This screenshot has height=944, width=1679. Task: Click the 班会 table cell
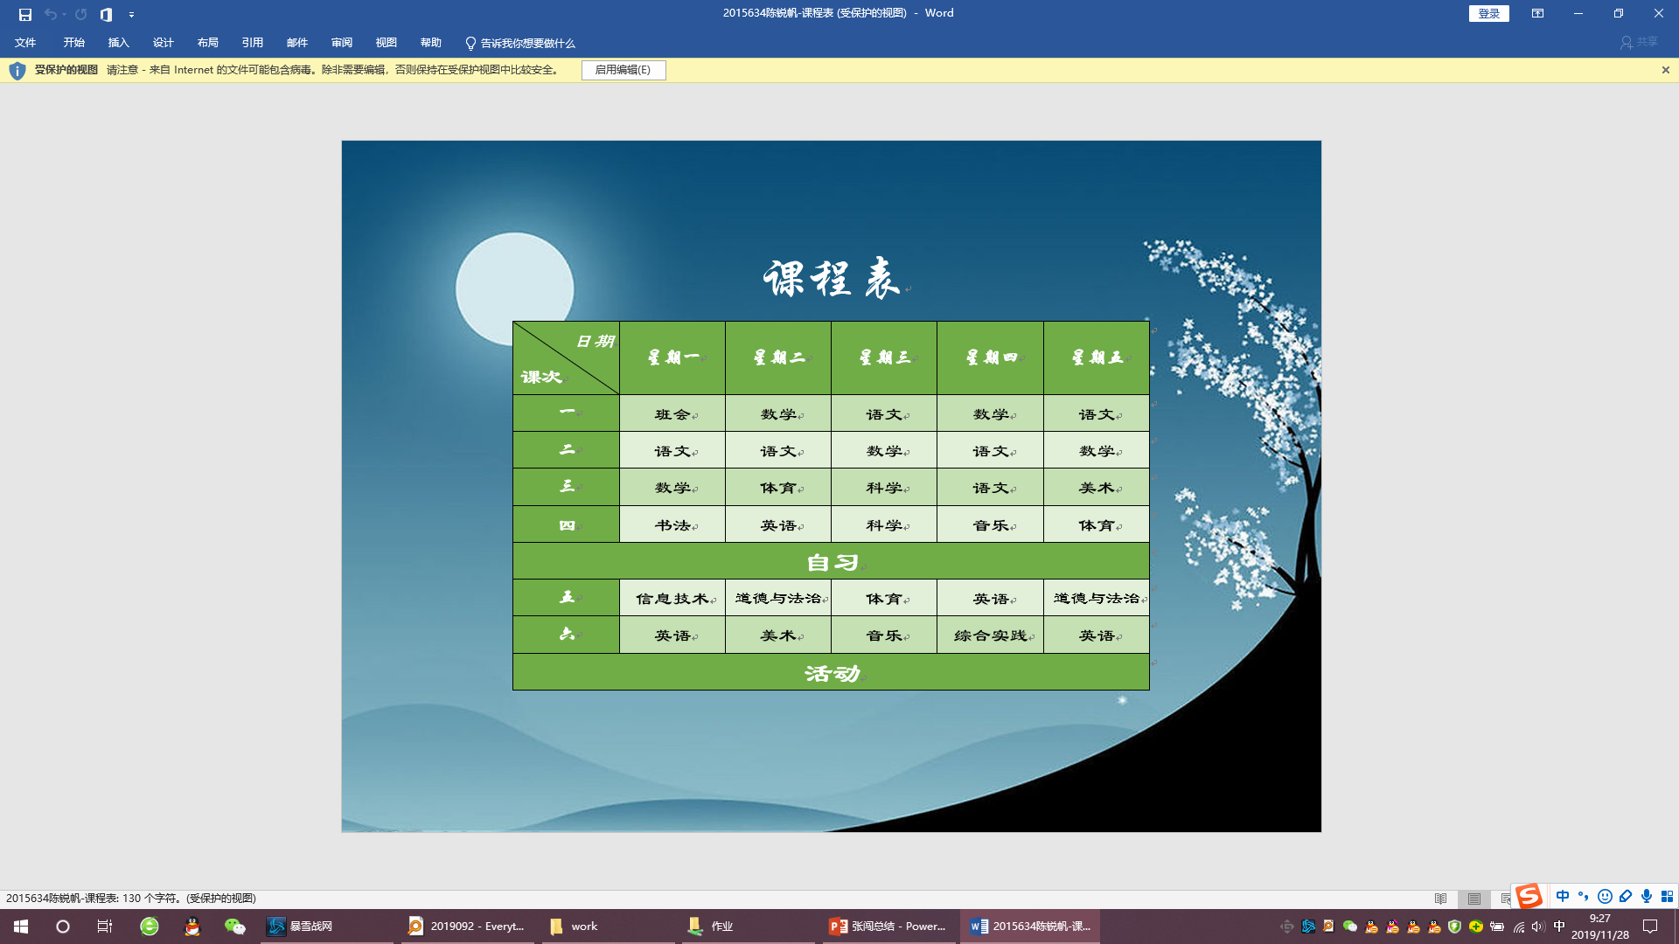pos(672,413)
